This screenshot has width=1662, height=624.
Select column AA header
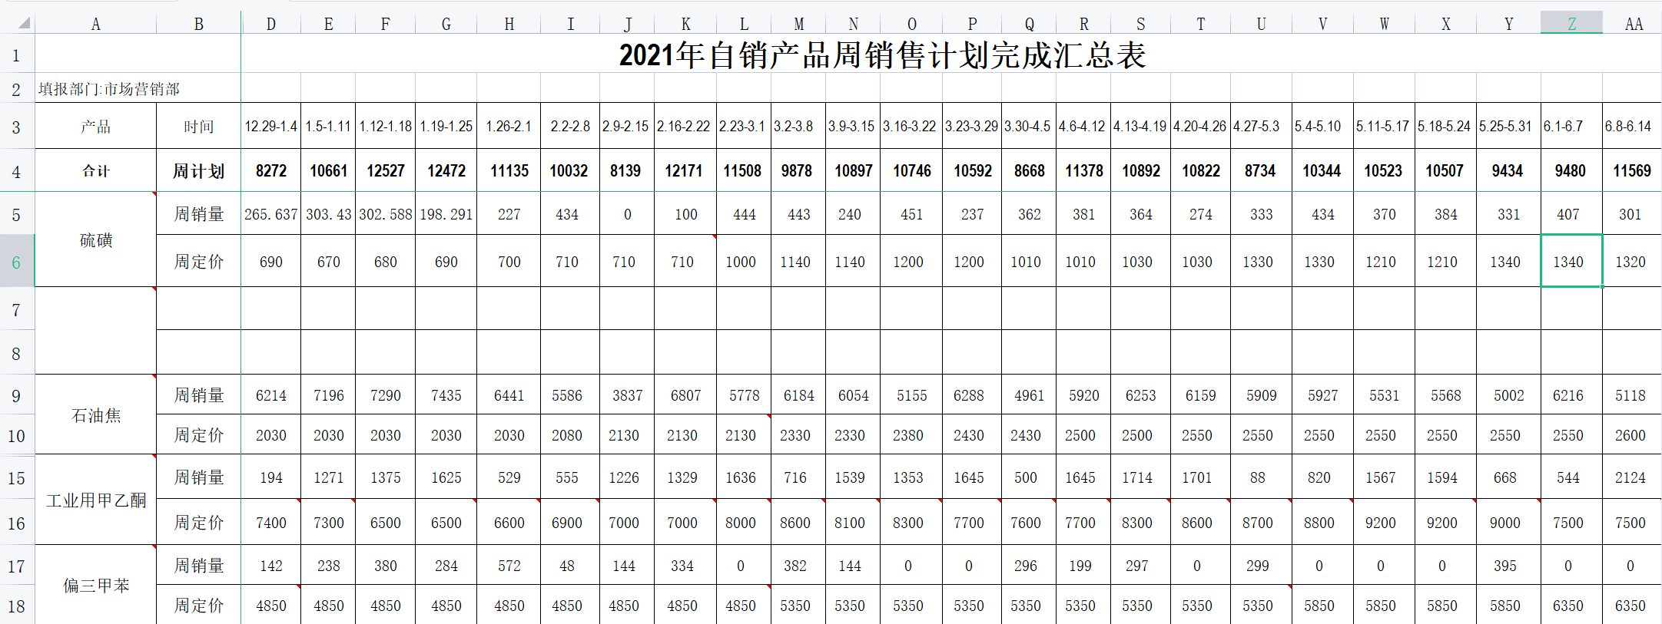click(1634, 24)
